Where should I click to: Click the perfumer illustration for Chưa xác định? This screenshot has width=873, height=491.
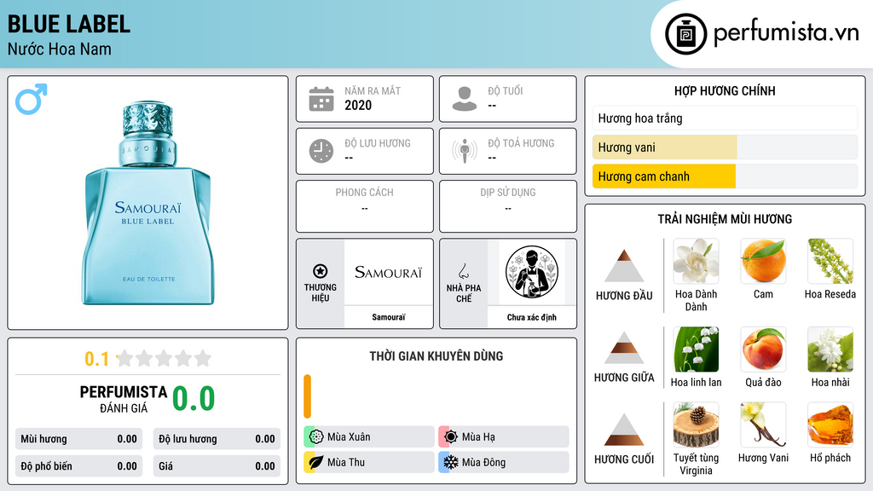[x=532, y=272]
